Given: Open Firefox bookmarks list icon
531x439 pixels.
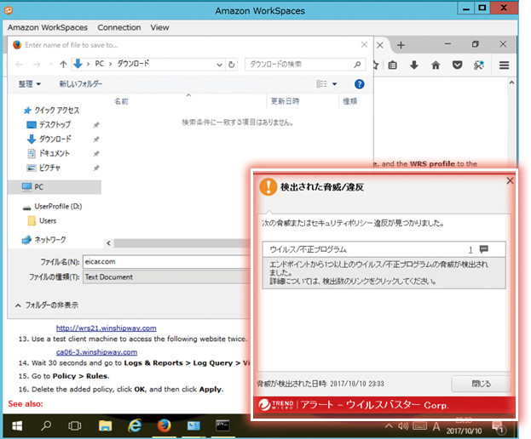Looking at the screenshot, I should [x=392, y=65].
